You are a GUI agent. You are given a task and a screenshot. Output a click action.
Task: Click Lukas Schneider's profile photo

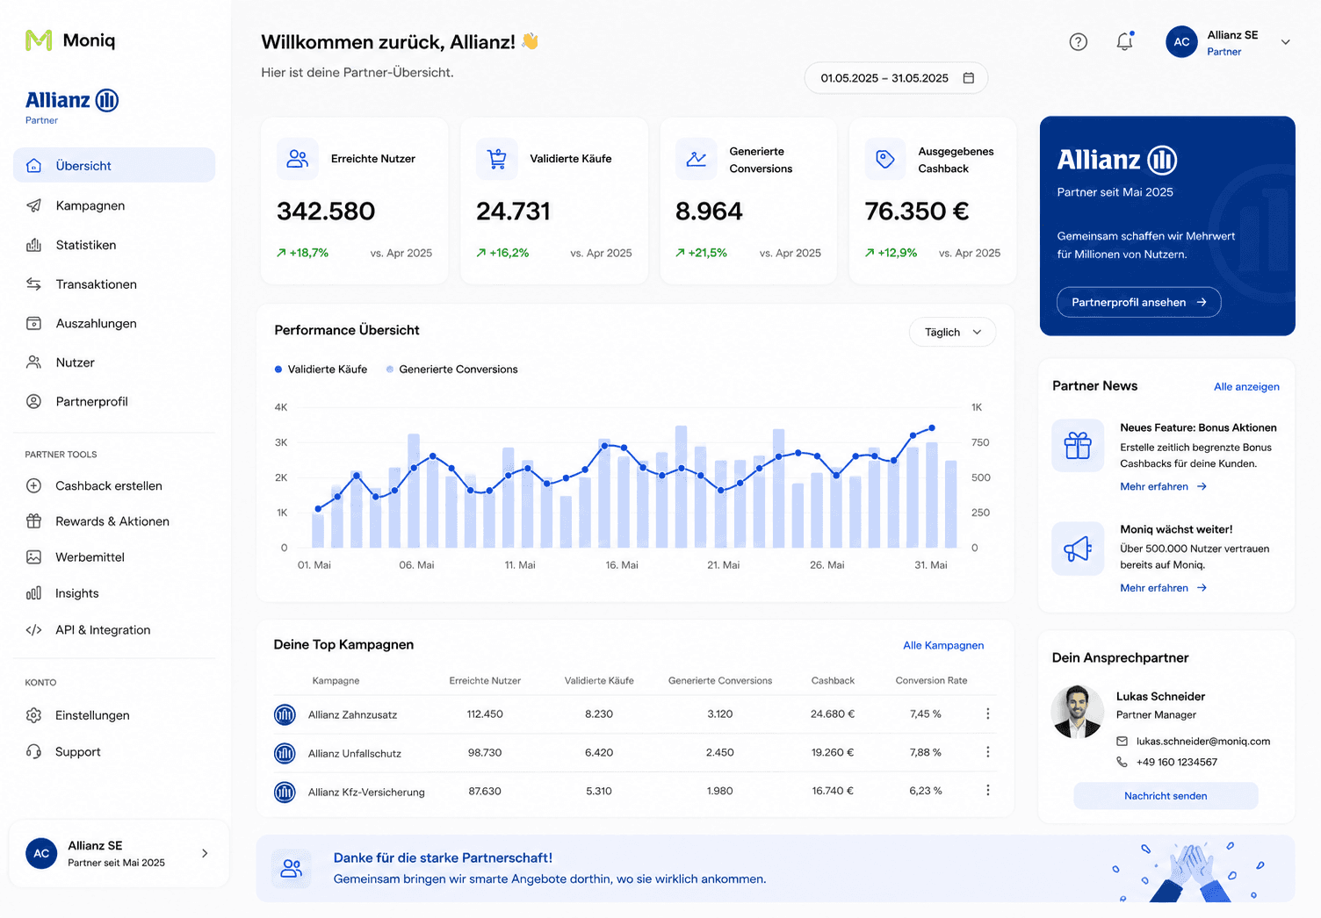pyautogui.click(x=1078, y=712)
